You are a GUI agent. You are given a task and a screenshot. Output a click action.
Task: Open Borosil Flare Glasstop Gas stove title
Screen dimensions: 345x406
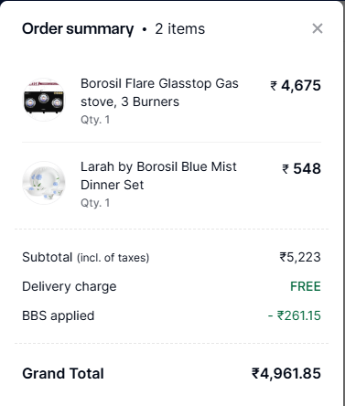coord(159,92)
